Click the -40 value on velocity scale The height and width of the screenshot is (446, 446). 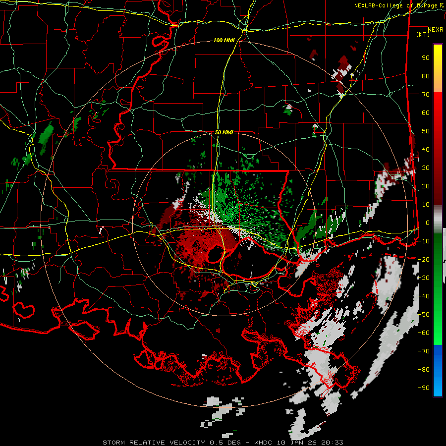424,296
